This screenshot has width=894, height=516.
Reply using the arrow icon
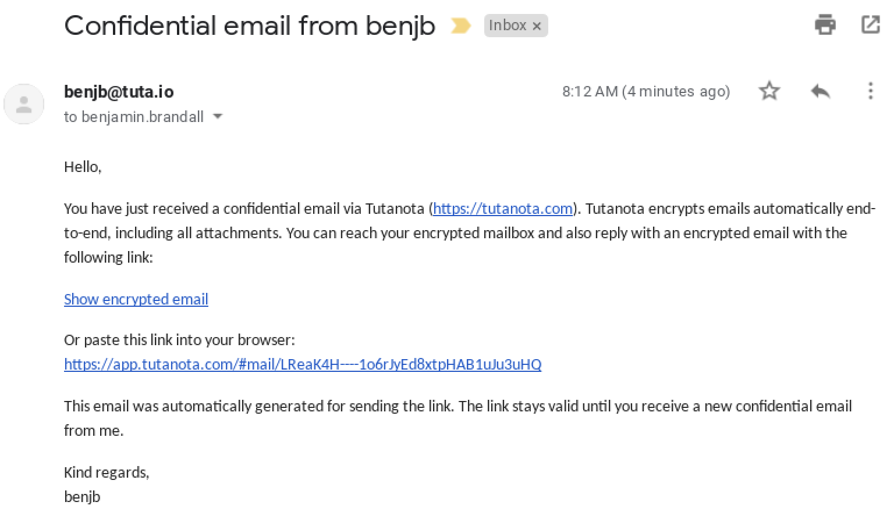[820, 91]
